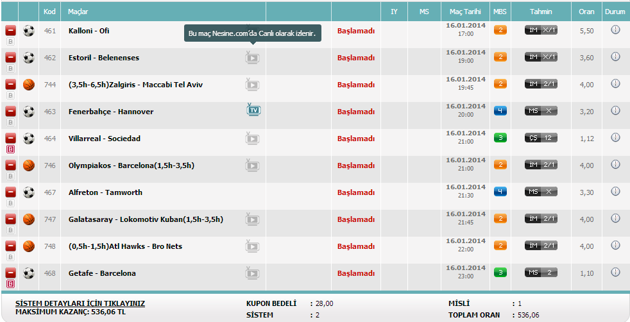Toggle the banko B for Villarreal - Sociedad
Screen dimensions: 630x322
[x=10, y=149]
